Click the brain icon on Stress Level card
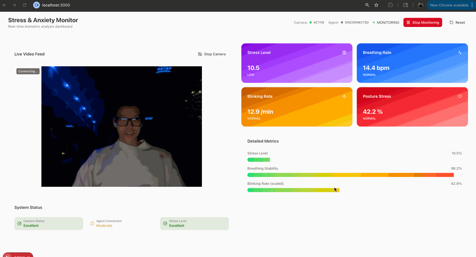476x257 pixels. (344, 53)
